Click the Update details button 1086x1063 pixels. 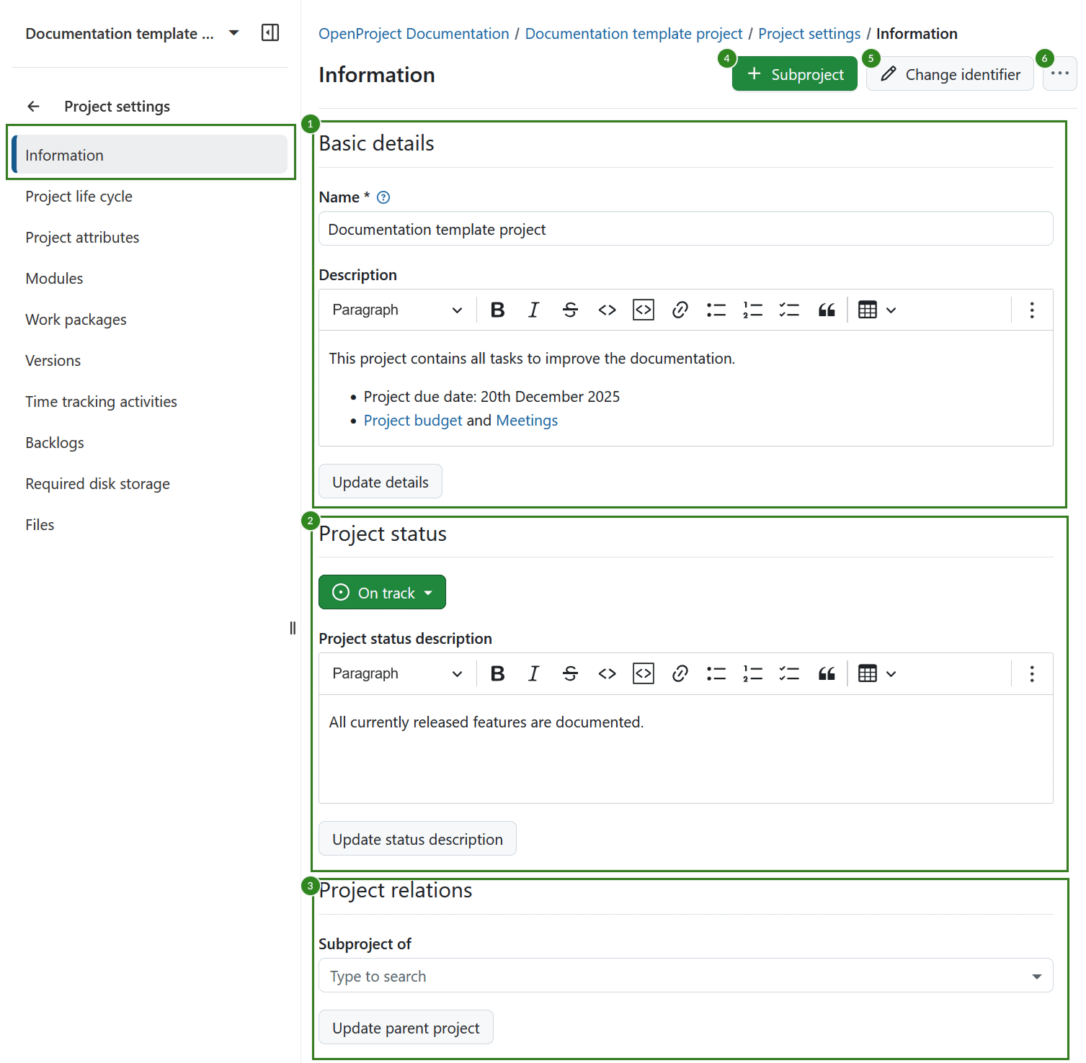click(x=380, y=482)
